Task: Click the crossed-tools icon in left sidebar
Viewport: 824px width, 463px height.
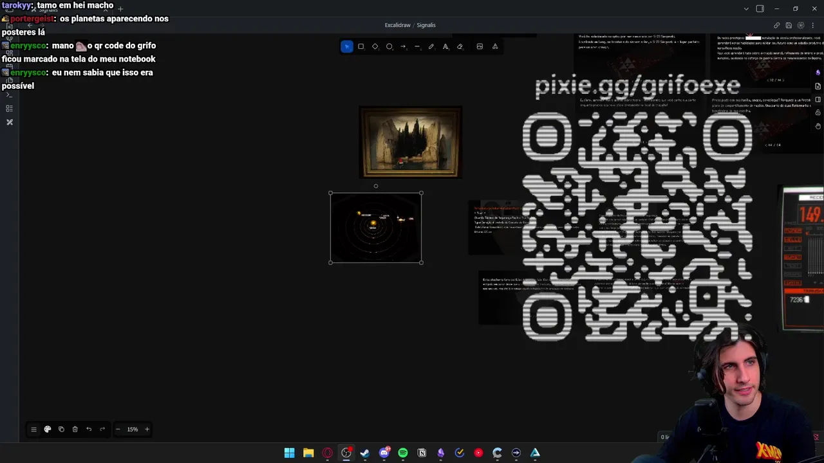Action: [10, 122]
